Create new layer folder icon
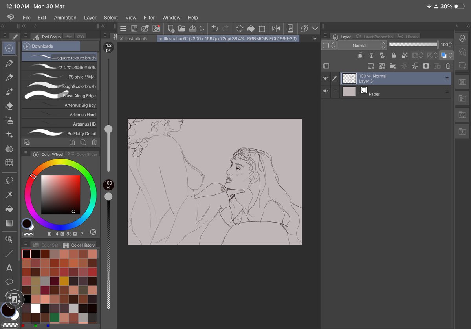 coord(393,66)
